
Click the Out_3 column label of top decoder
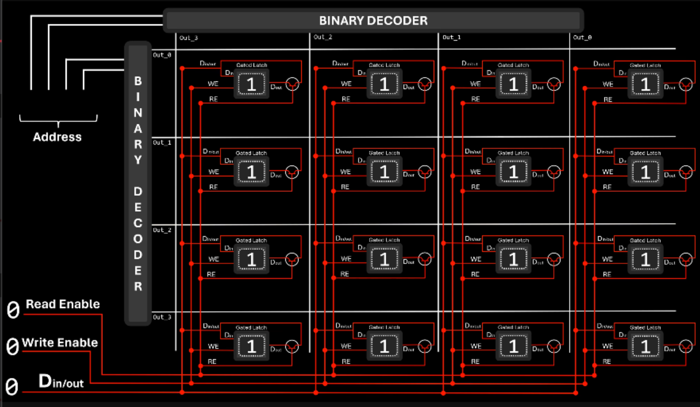[189, 38]
